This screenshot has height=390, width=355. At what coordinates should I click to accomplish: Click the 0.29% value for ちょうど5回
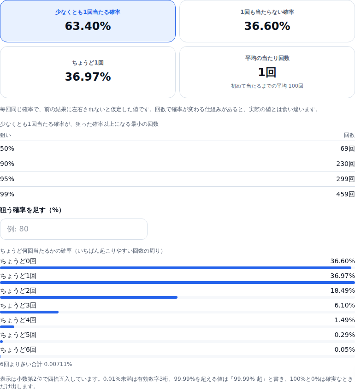pos(344,335)
